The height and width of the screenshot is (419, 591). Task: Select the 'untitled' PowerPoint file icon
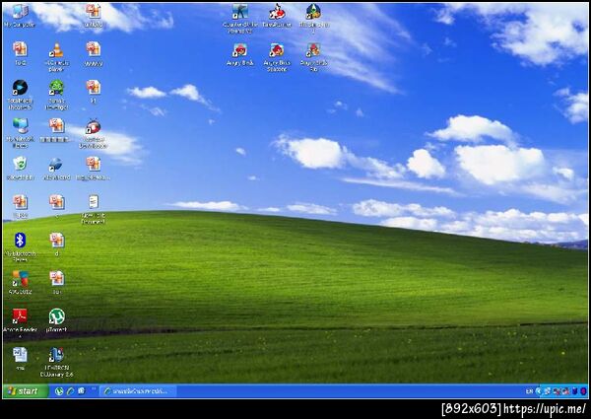point(94,16)
